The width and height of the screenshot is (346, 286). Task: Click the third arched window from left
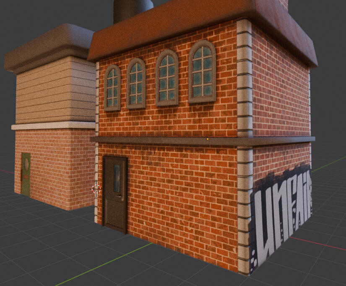click(x=166, y=79)
